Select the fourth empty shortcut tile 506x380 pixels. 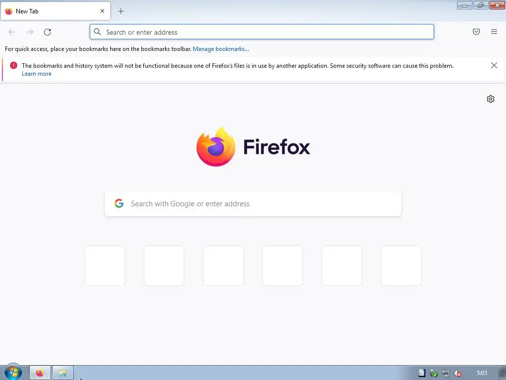tap(283, 266)
